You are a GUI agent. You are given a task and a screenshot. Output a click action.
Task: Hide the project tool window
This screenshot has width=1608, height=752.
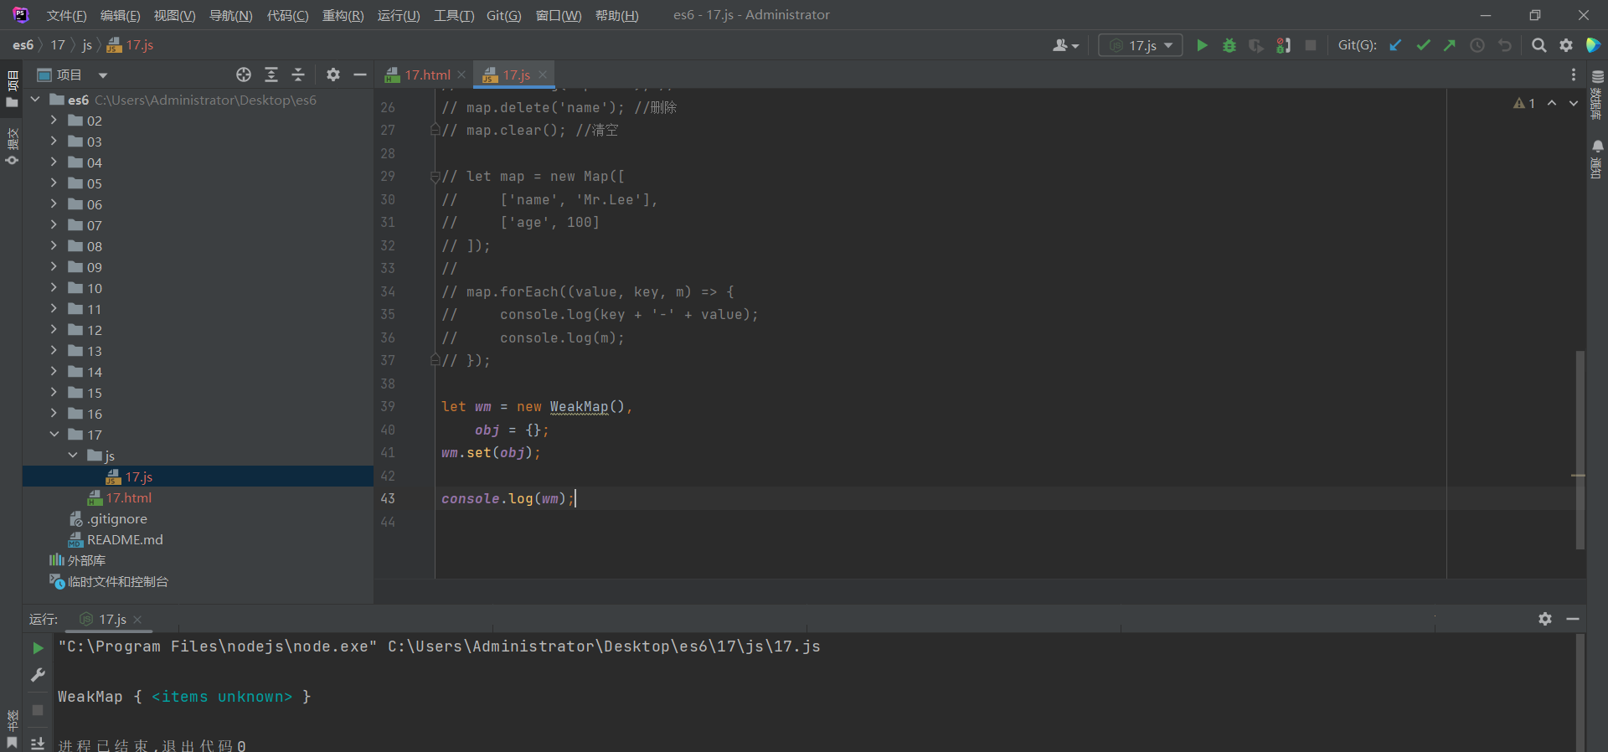coord(360,75)
